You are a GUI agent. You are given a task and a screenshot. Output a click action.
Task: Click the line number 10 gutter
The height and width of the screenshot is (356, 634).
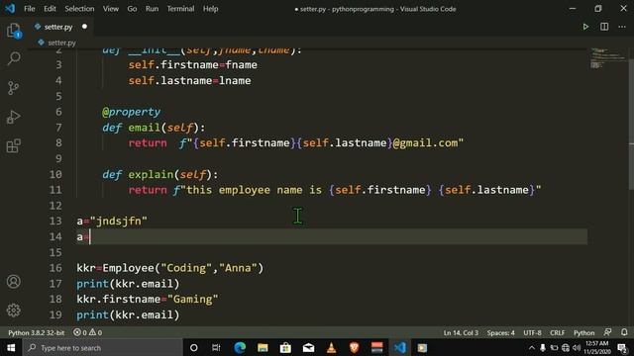(x=55, y=174)
